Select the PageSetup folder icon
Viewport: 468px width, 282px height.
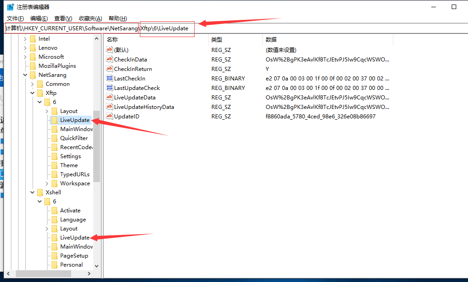[x=54, y=256]
